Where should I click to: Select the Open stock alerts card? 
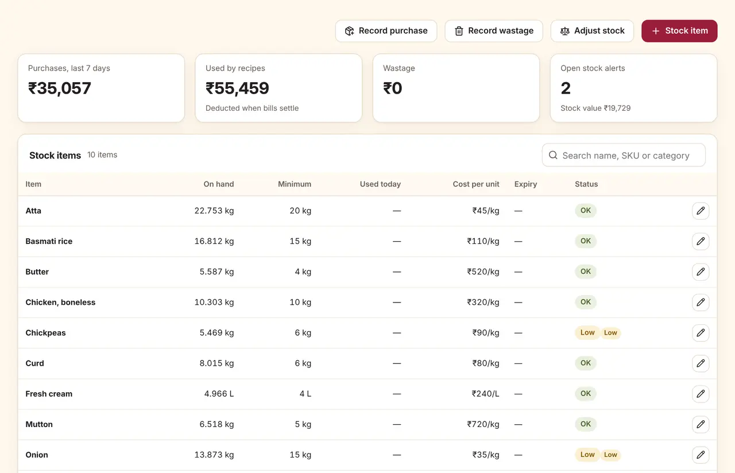click(x=633, y=88)
